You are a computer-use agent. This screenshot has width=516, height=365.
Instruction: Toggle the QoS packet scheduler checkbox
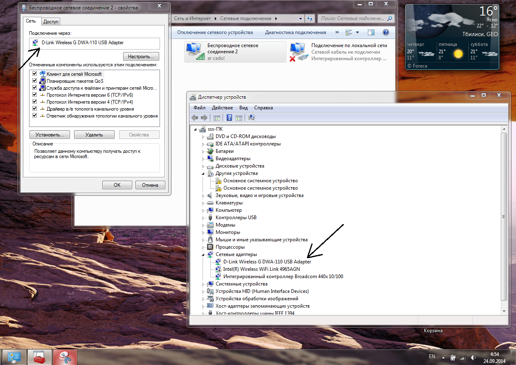coord(35,81)
